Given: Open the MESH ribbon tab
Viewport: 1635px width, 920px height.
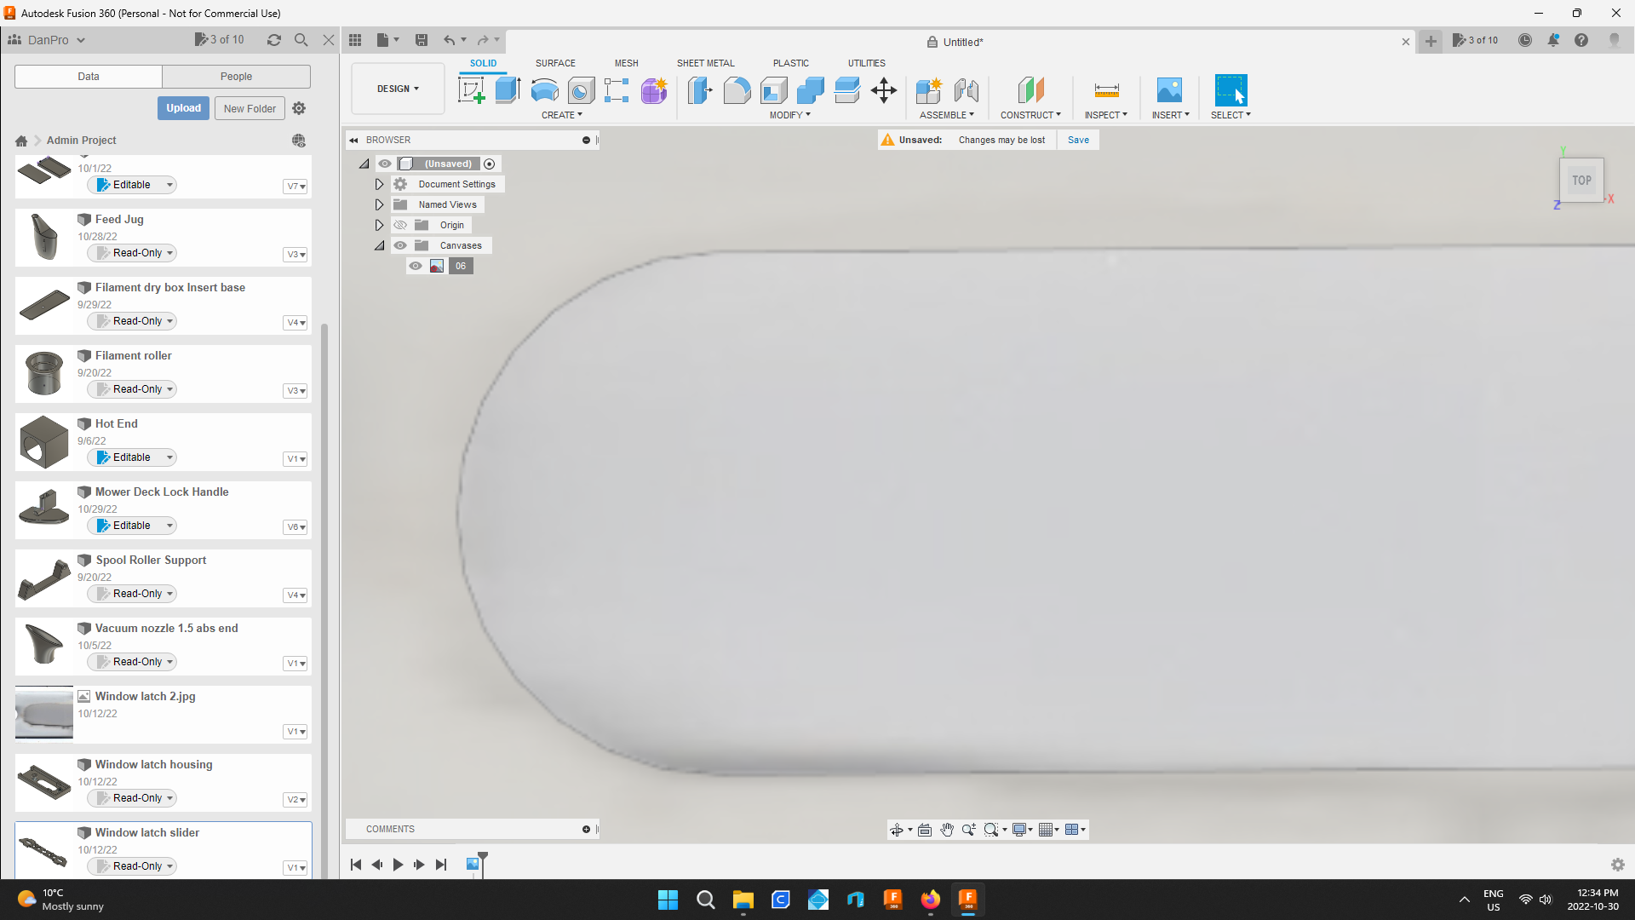Looking at the screenshot, I should [x=626, y=62].
